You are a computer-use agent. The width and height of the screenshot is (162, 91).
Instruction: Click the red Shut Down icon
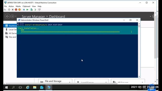pyautogui.click(x=16, y=10)
